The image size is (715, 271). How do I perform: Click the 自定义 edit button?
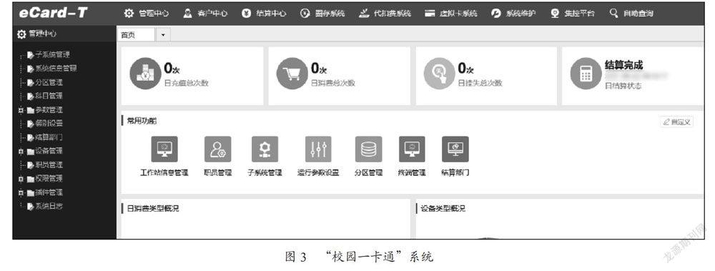(x=676, y=122)
